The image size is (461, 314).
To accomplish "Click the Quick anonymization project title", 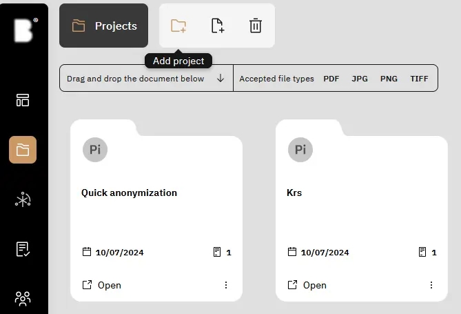I will click(x=129, y=193).
